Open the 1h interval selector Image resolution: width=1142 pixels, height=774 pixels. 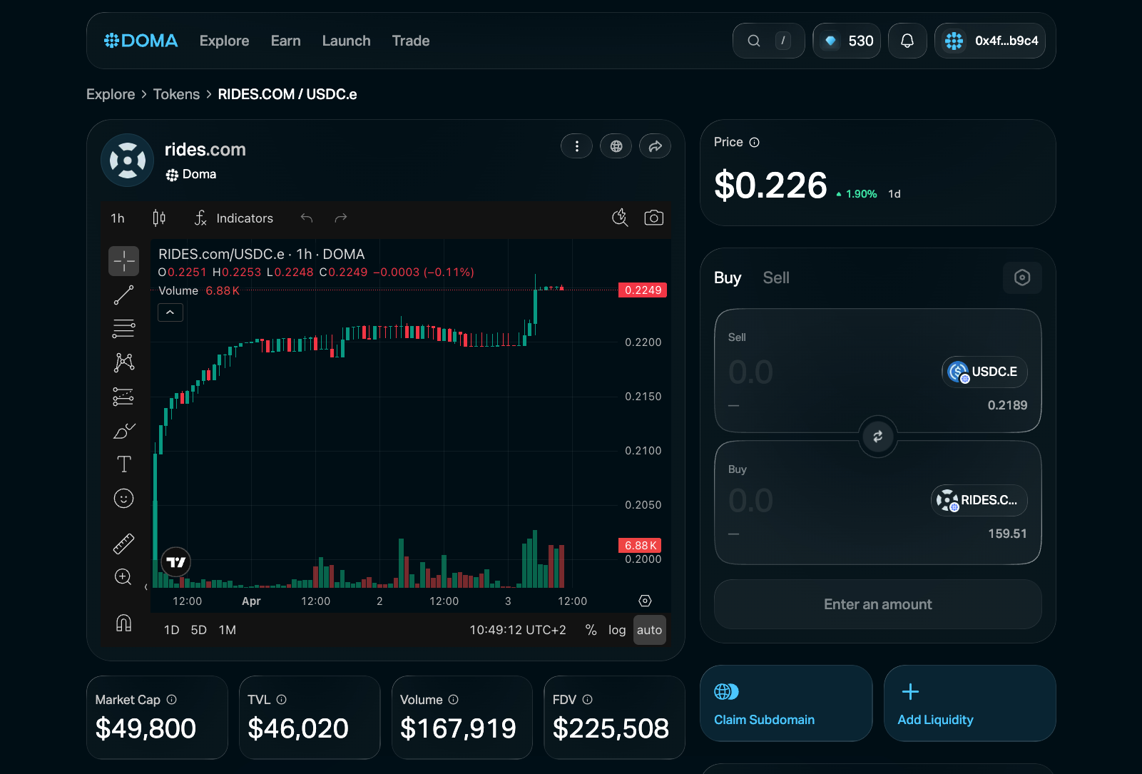(x=118, y=218)
